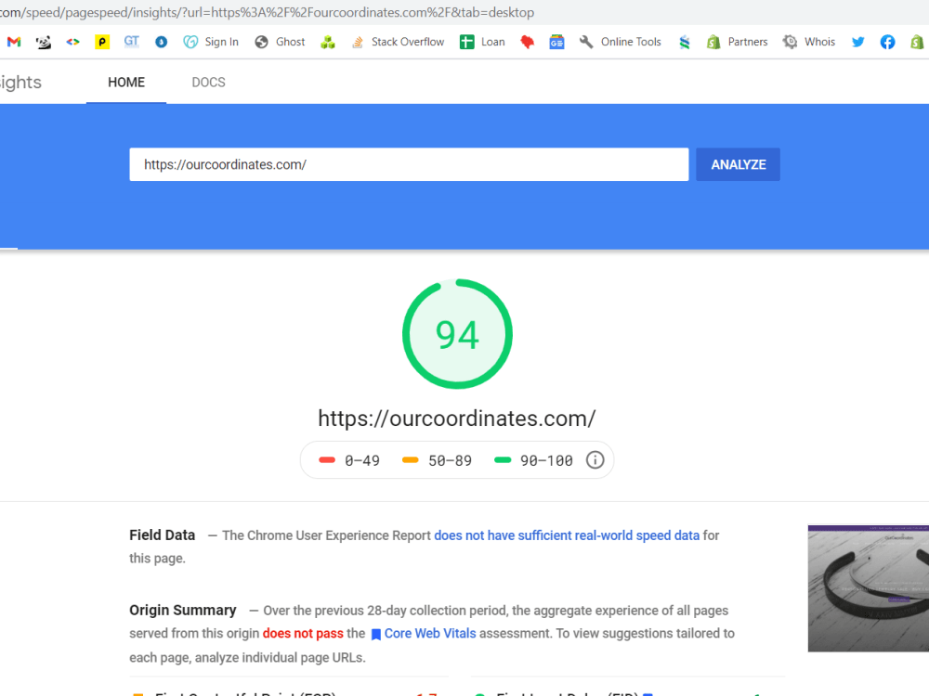
Task: Click the orange 50–89 legend item
Action: (438, 460)
